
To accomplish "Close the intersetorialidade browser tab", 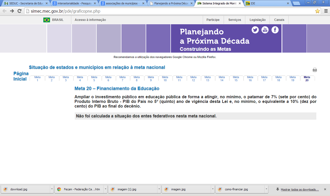I will [95, 3].
